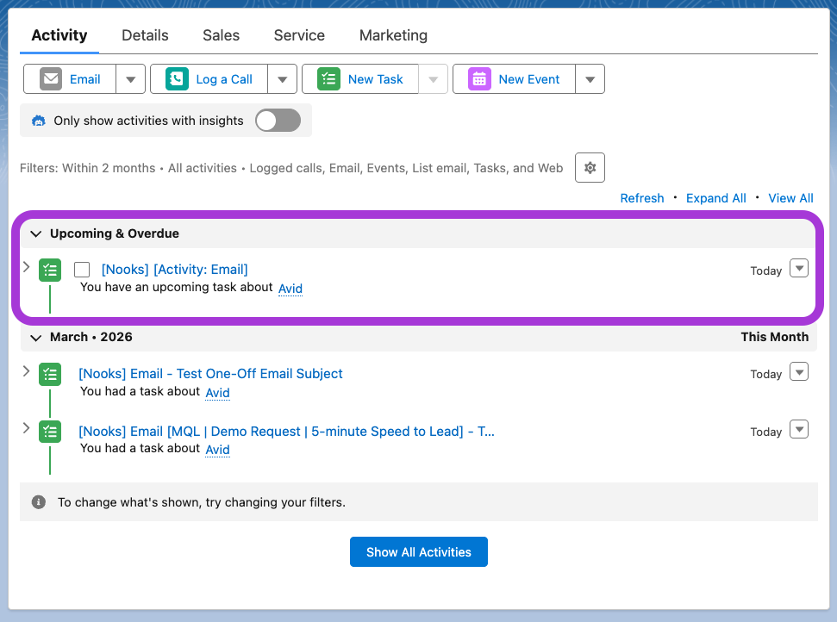The image size is (837, 622).
Task: Open the dropdown arrow next to Log a Call
Action: coord(283,79)
